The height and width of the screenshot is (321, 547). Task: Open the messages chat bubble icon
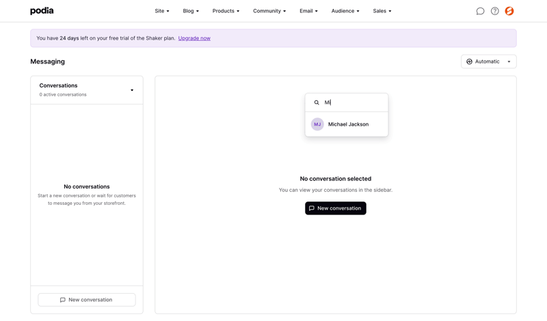(480, 11)
